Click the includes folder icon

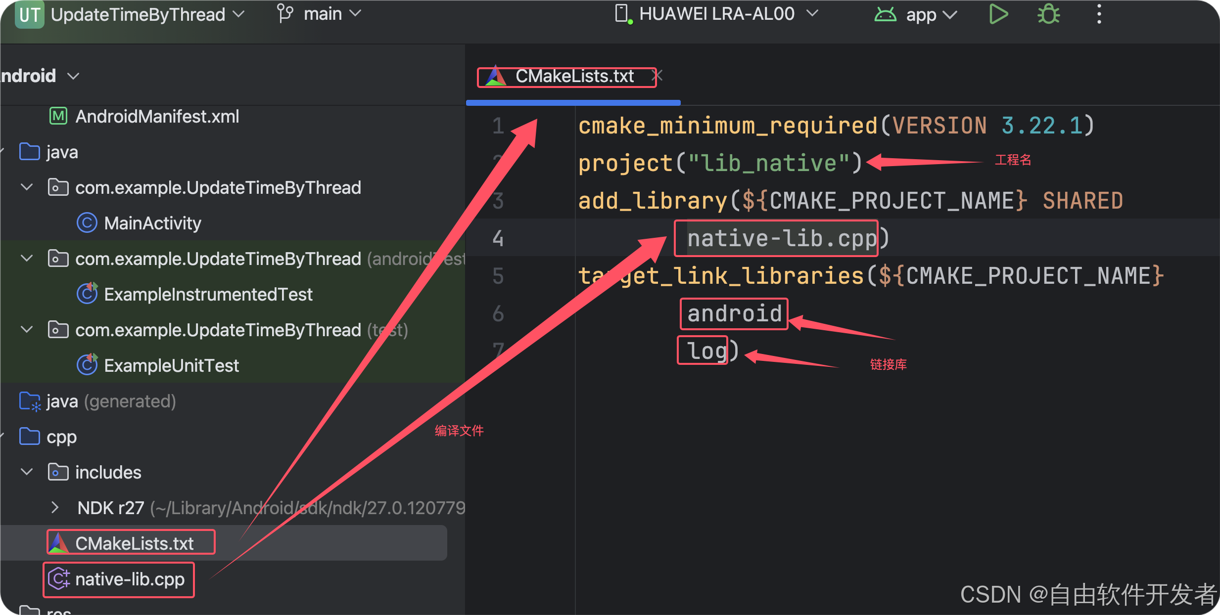[58, 472]
